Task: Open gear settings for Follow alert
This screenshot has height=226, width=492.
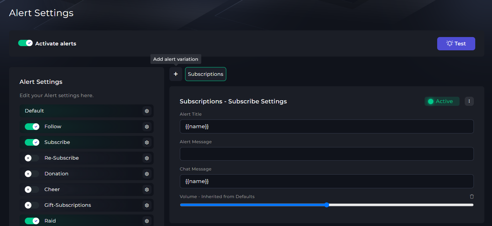Action: 147,126
